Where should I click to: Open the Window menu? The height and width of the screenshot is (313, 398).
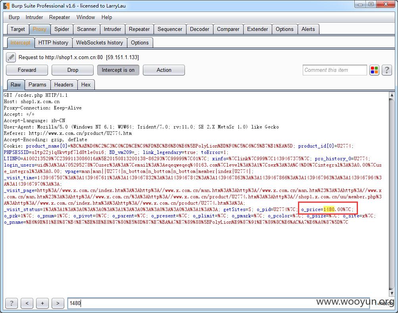86,17
